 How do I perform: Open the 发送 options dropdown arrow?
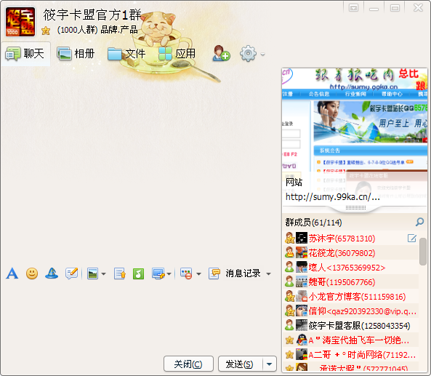(270, 364)
